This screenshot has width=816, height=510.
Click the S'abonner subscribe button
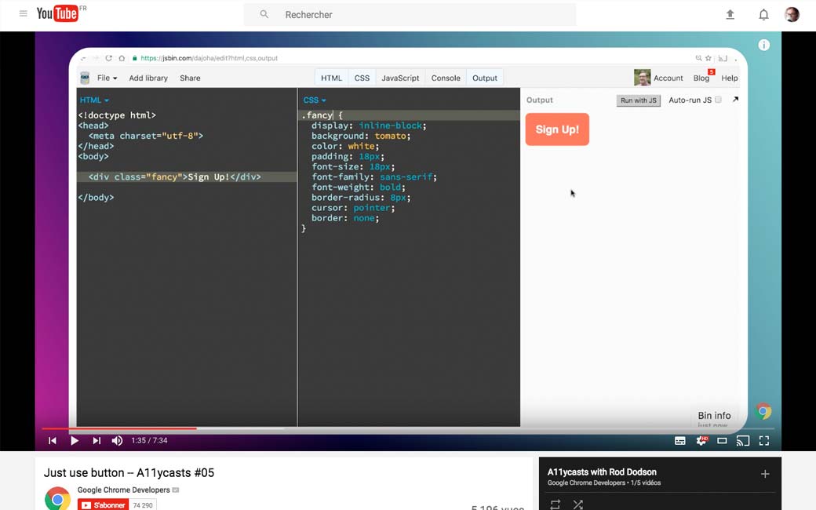click(x=103, y=505)
